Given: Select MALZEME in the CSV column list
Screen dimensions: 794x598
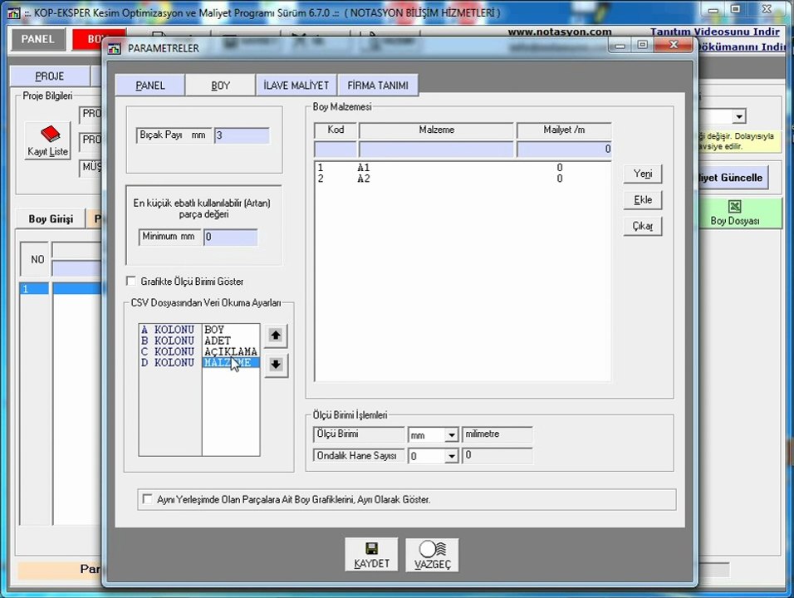Looking at the screenshot, I should click(x=231, y=363).
